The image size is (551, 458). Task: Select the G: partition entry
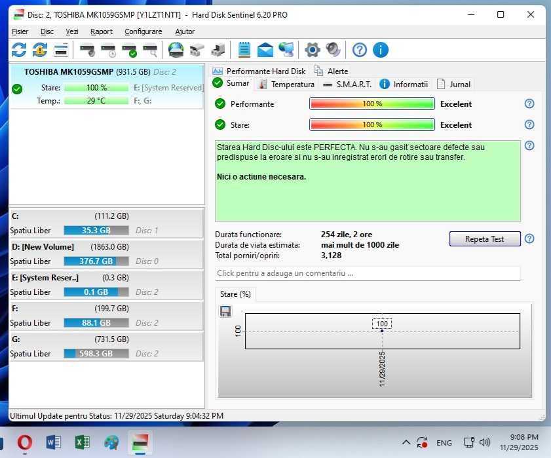click(106, 347)
